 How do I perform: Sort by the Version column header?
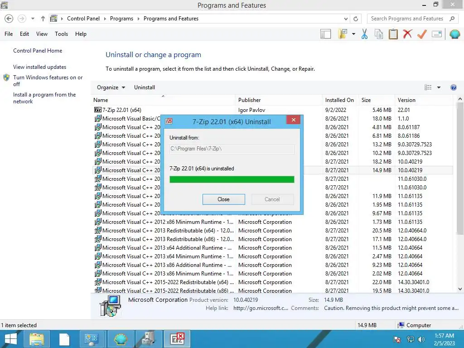tap(424, 100)
